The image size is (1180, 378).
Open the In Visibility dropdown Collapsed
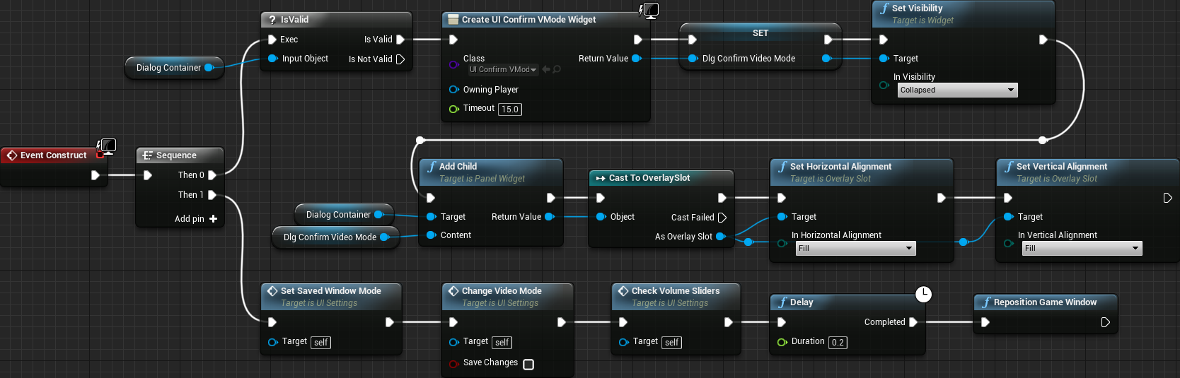958,90
